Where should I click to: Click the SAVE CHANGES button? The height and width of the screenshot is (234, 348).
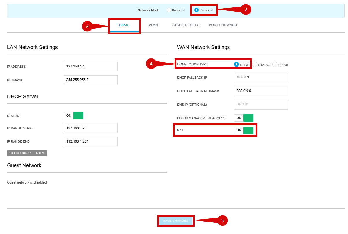pyautogui.click(x=176, y=221)
